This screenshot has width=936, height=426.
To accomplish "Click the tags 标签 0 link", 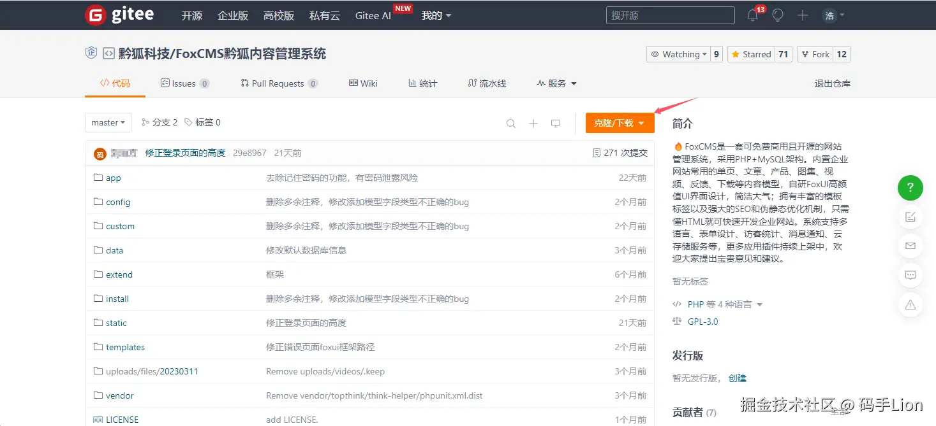I will pyautogui.click(x=202, y=122).
